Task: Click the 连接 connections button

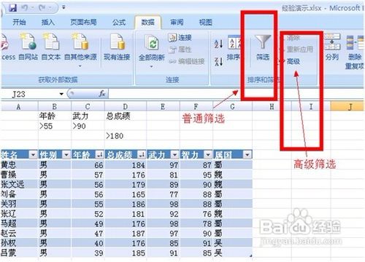Action: (x=180, y=38)
